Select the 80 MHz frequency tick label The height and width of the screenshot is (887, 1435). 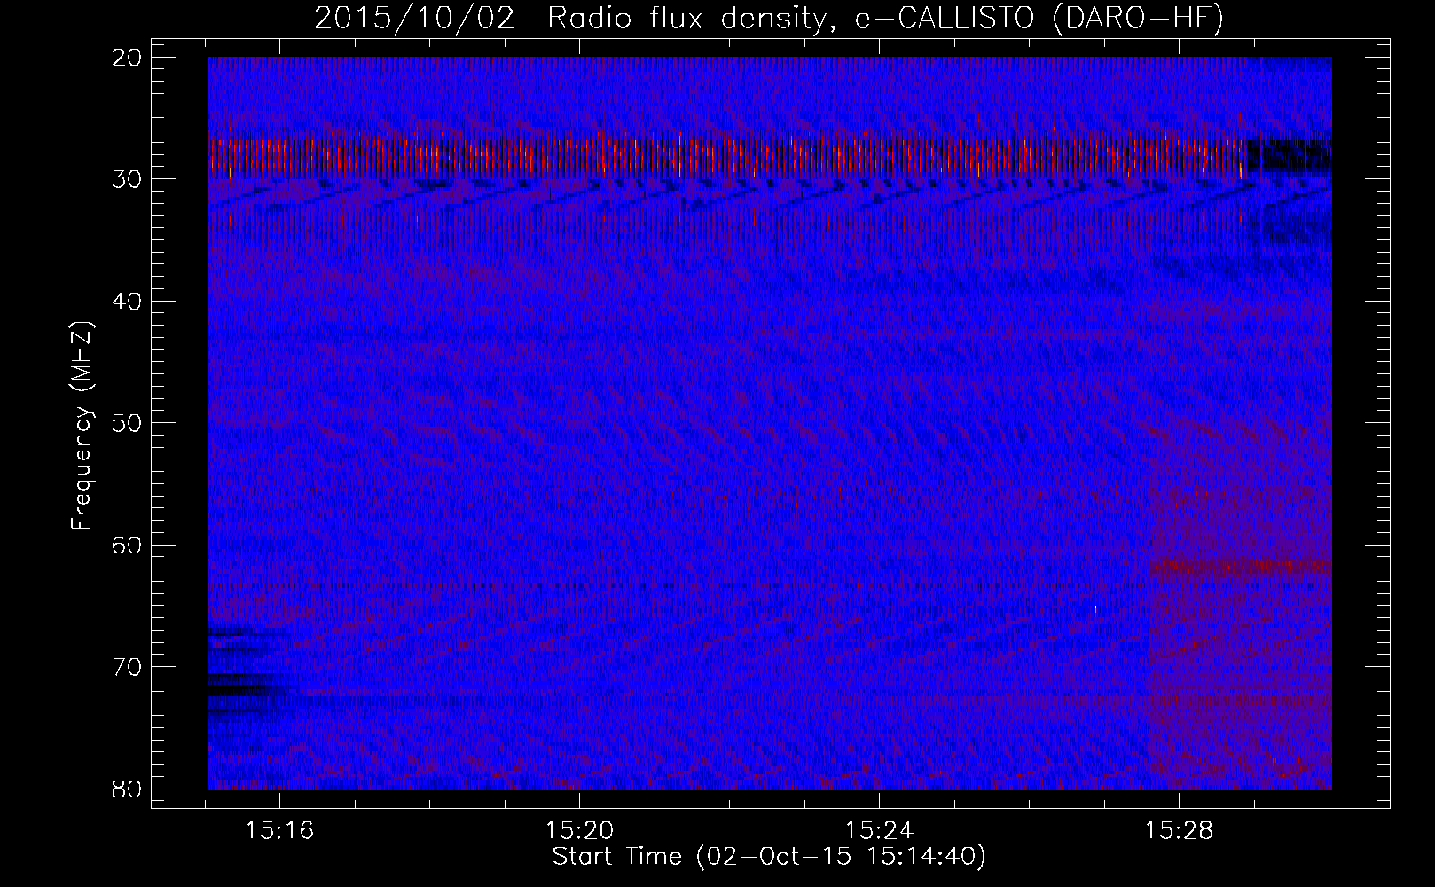129,789
